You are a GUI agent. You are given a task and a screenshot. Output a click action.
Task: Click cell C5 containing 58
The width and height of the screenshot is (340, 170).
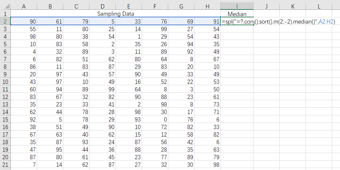coord(76,44)
